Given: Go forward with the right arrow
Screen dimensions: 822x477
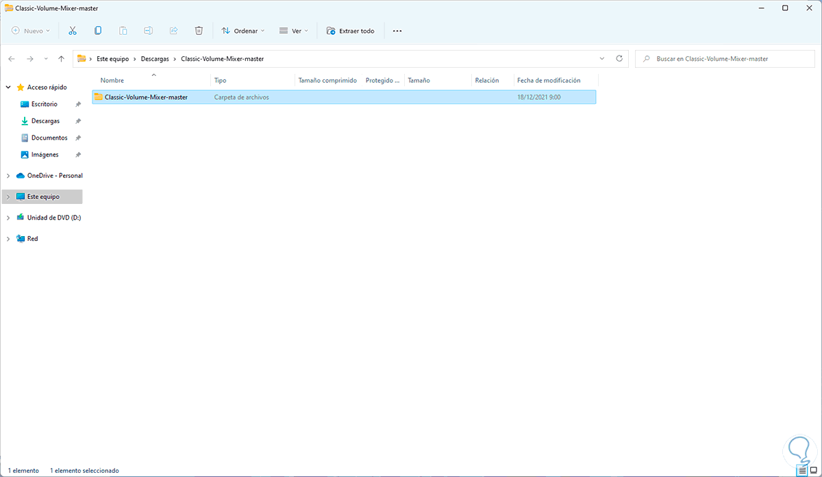Looking at the screenshot, I should (x=29, y=59).
